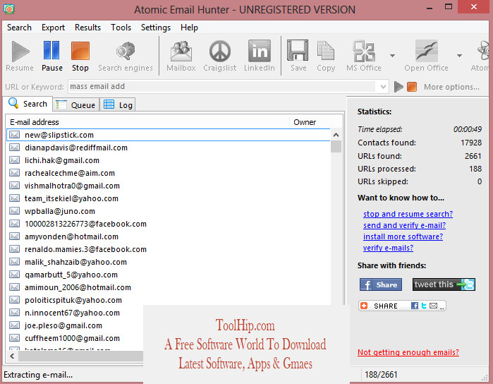Select the poloiticspituk@yahoo.com row
The height and width of the screenshot is (384, 493).
[168, 300]
